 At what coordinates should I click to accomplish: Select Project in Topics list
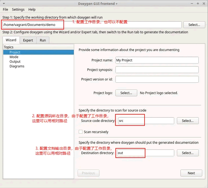38,52
